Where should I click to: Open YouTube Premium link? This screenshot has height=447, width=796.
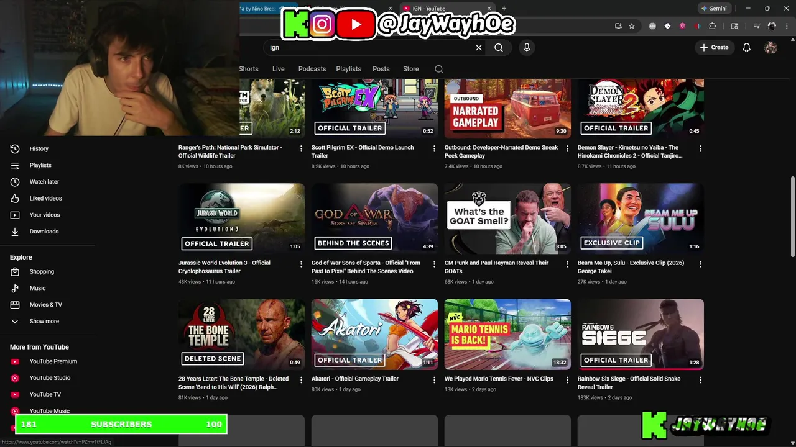(x=53, y=361)
